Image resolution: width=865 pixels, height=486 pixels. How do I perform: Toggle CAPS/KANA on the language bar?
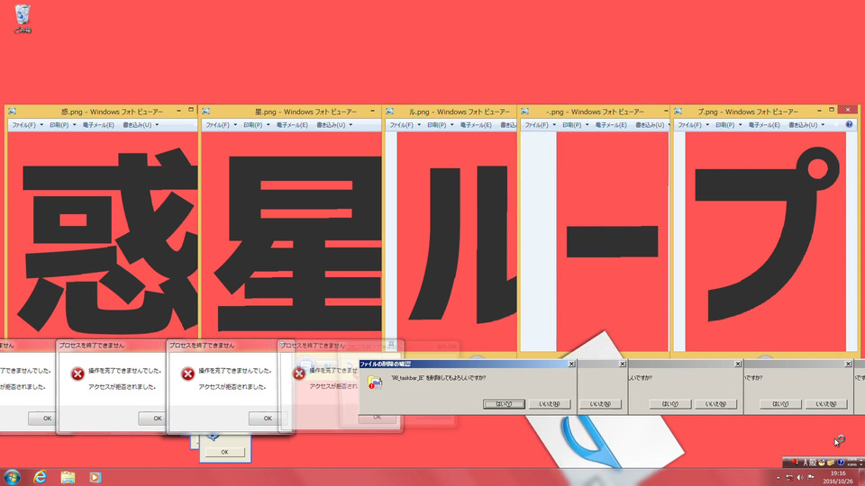click(x=852, y=462)
